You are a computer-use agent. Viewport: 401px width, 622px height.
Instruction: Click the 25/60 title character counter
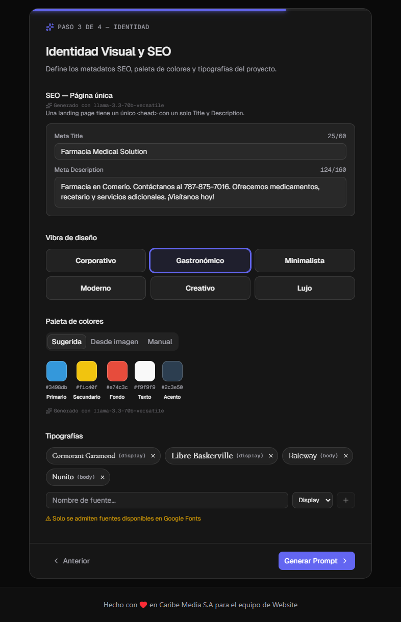tap(337, 136)
